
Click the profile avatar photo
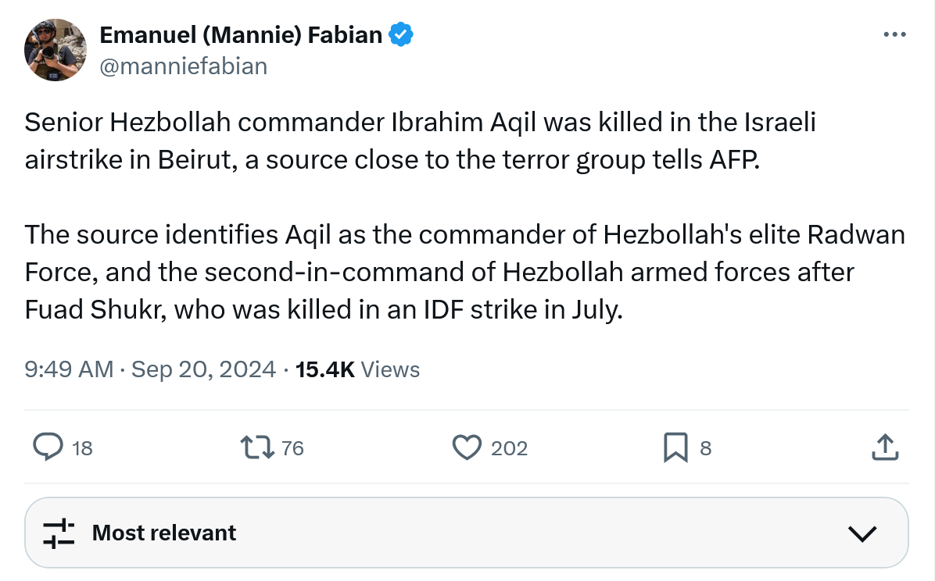click(x=55, y=50)
